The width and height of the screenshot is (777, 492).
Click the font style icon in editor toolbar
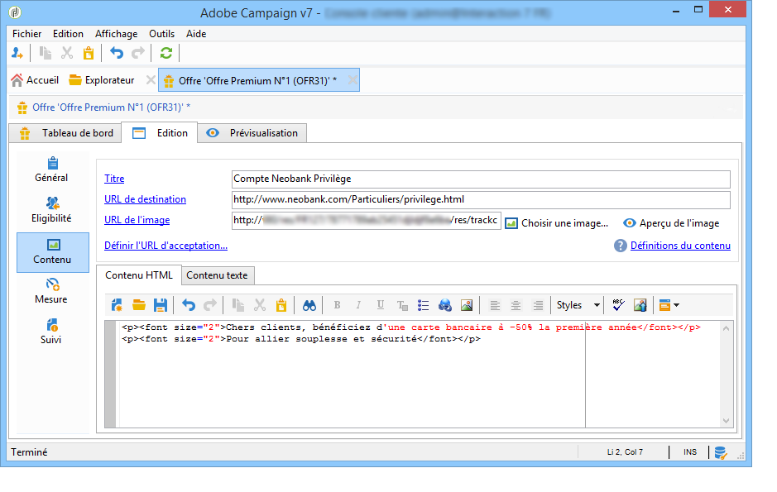coord(402,305)
